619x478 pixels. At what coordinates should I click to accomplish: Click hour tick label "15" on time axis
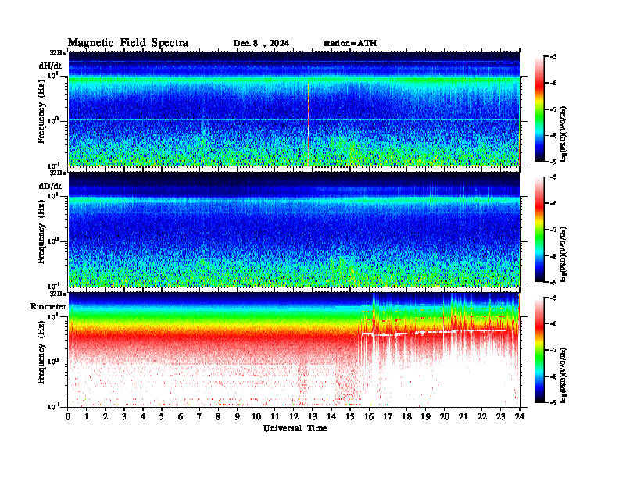(350, 416)
